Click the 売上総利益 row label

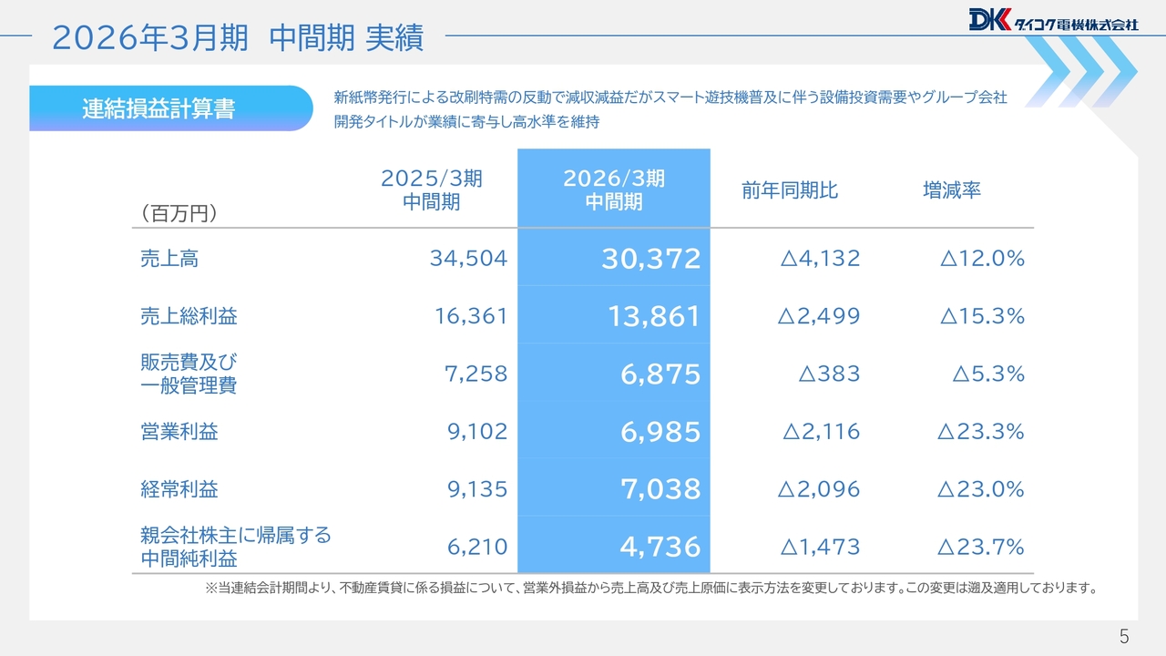tap(189, 316)
